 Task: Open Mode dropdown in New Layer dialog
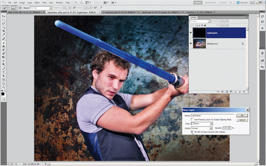[211, 129]
